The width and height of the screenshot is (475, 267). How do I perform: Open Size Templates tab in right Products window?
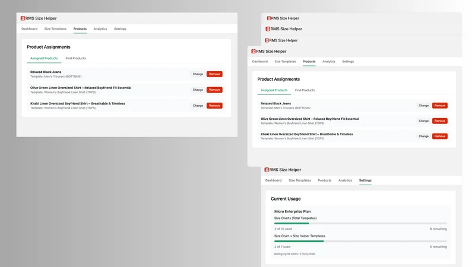pyautogui.click(x=285, y=62)
